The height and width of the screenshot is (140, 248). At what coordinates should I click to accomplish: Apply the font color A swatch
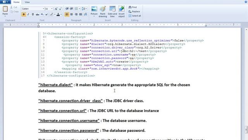[x=58, y=14]
